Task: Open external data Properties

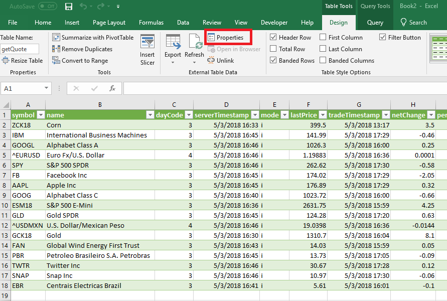Action: [225, 37]
